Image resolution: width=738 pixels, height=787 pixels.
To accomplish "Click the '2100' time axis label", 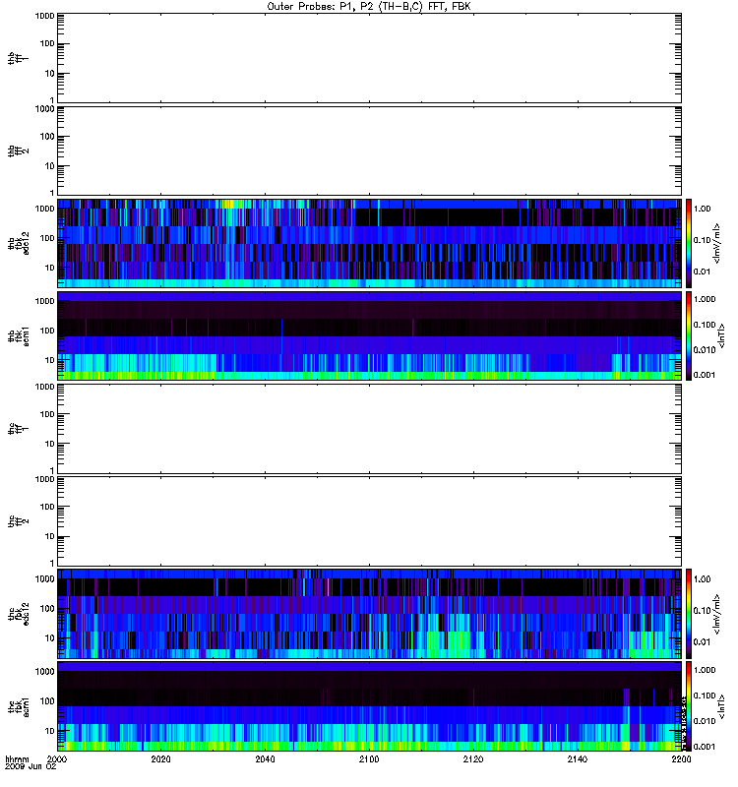I will pos(369,758).
